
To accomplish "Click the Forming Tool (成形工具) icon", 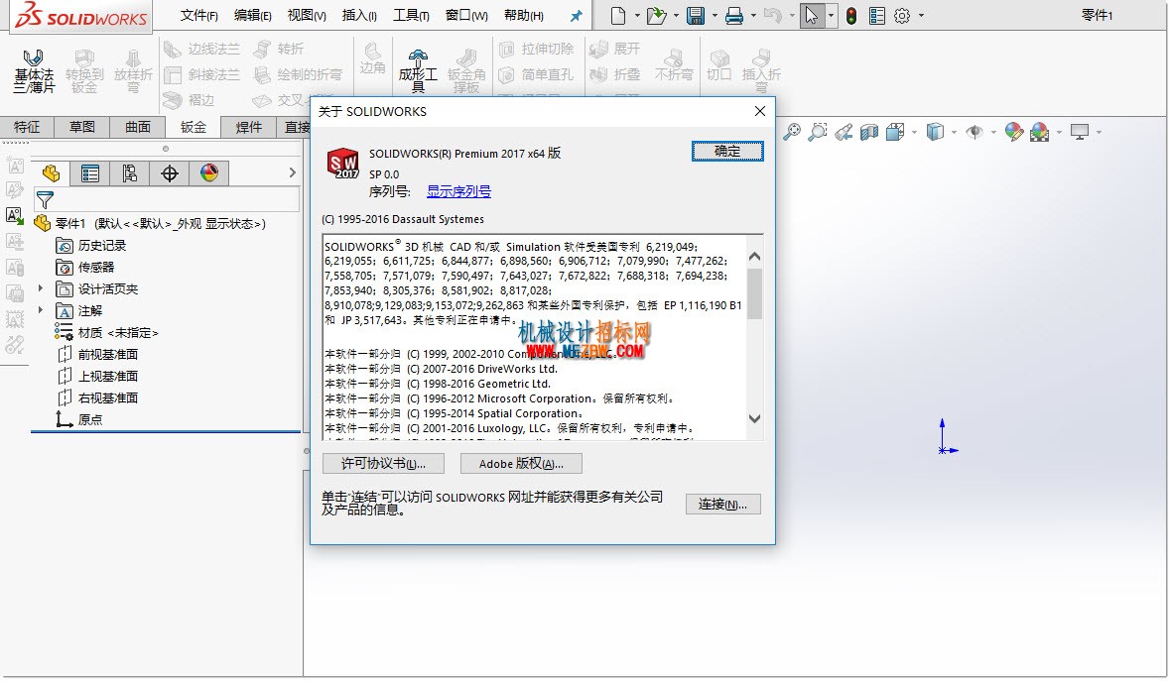I will click(x=418, y=70).
